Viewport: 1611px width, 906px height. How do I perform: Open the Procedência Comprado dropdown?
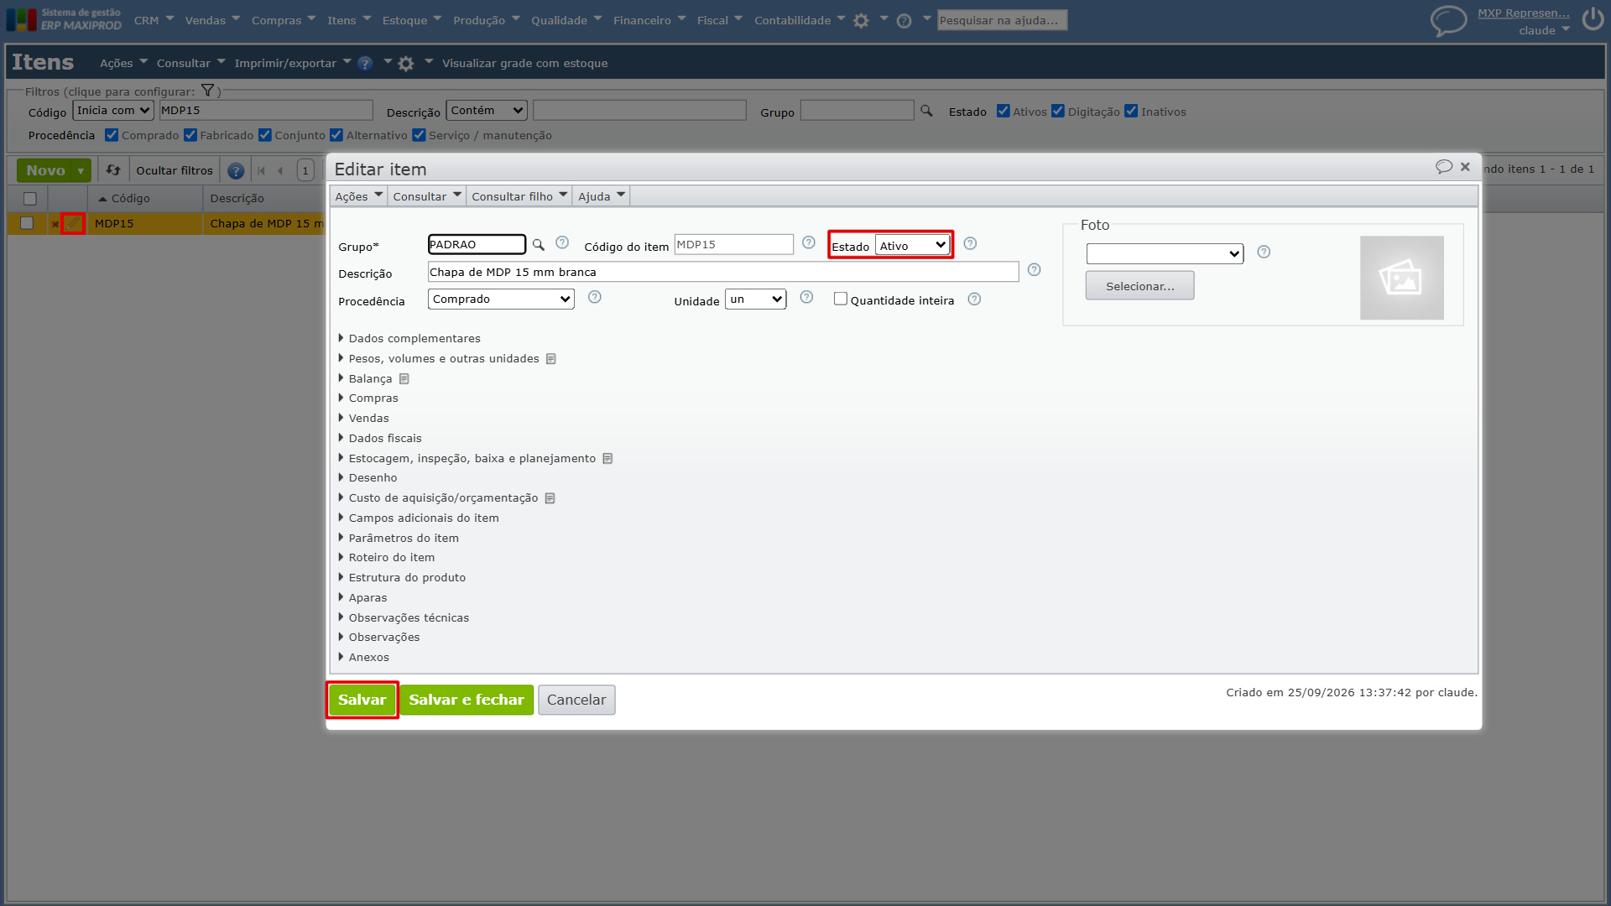[501, 299]
